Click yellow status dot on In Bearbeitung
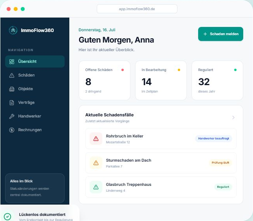The width and height of the screenshot is (253, 221). (x=179, y=70)
